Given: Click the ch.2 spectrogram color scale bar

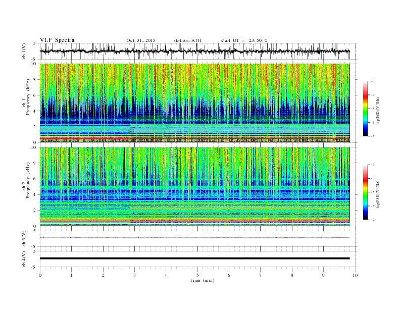Looking at the screenshot, I should [365, 192].
